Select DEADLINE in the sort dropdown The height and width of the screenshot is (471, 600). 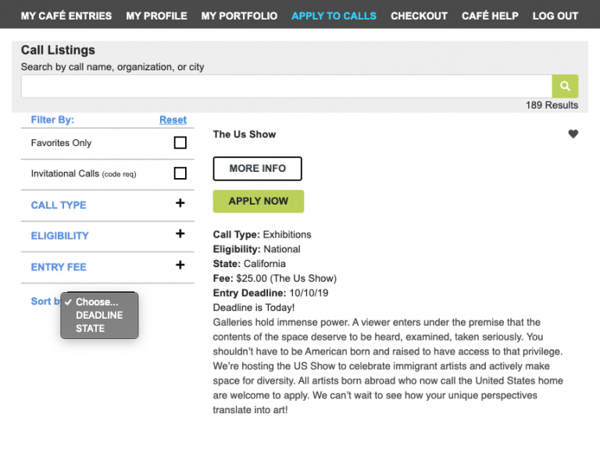point(99,316)
